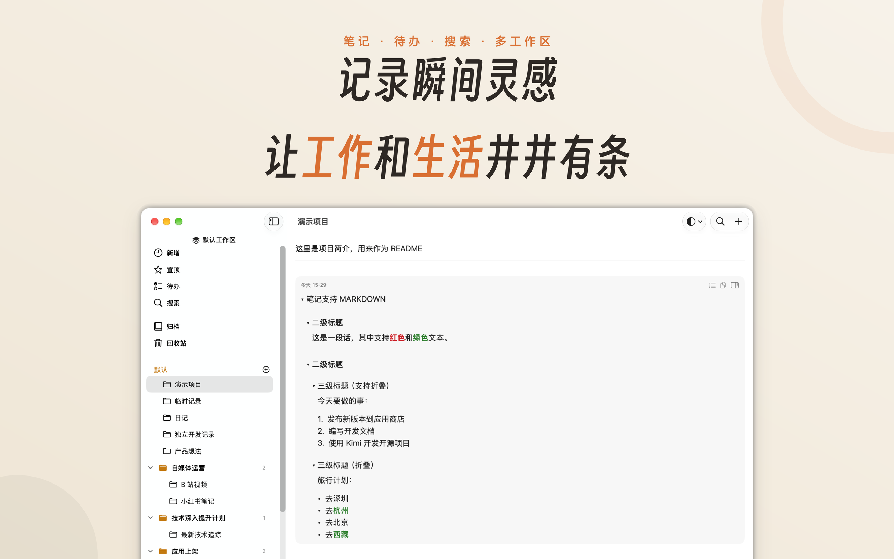894x559 pixels.
Task: Select the 日记 folder
Action: coord(210,418)
